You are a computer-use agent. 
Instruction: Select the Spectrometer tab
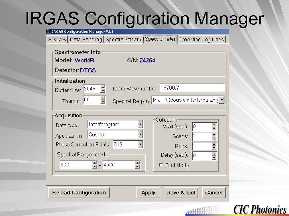click(x=160, y=39)
